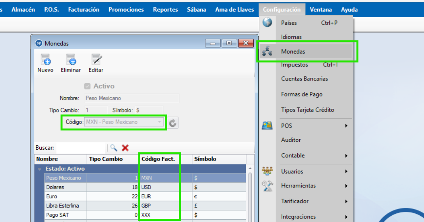Expand the Integraciones submenu arrow

pos(346,217)
